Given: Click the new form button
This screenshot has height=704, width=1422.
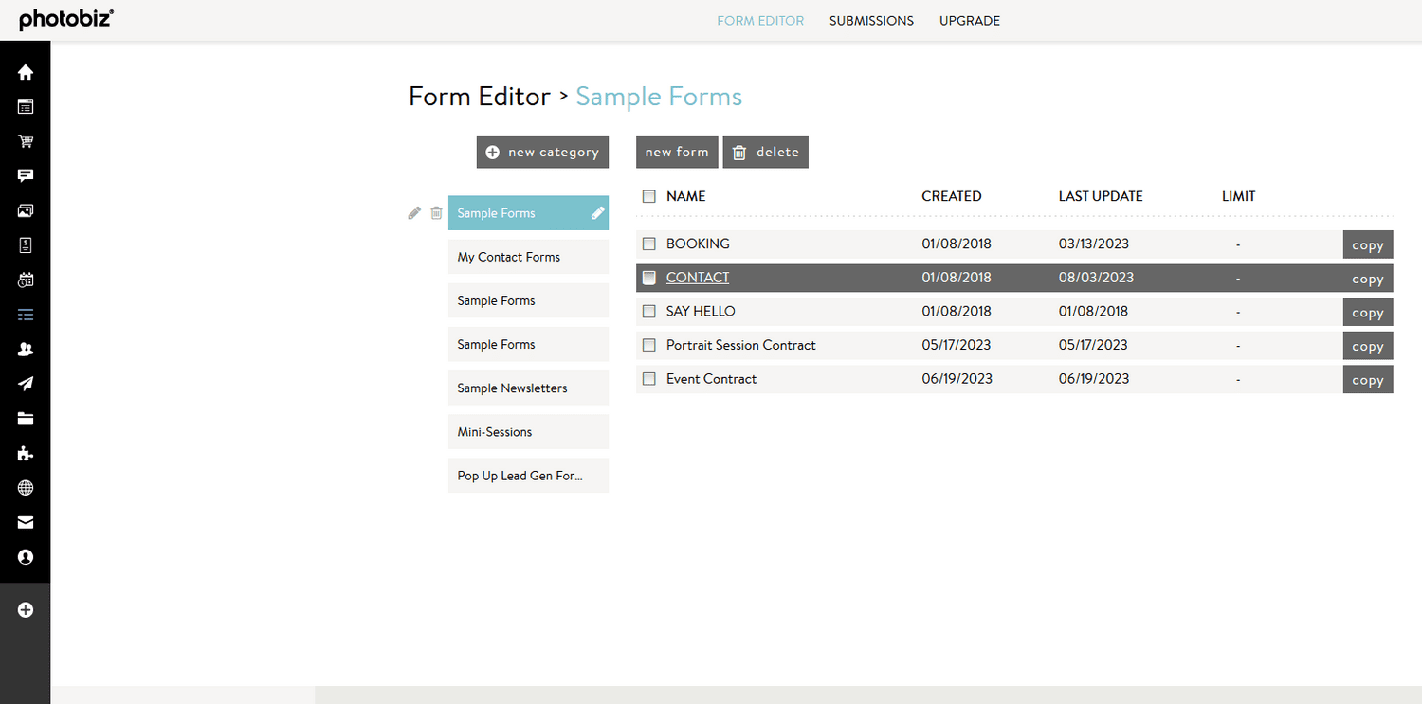Looking at the screenshot, I should 677,152.
